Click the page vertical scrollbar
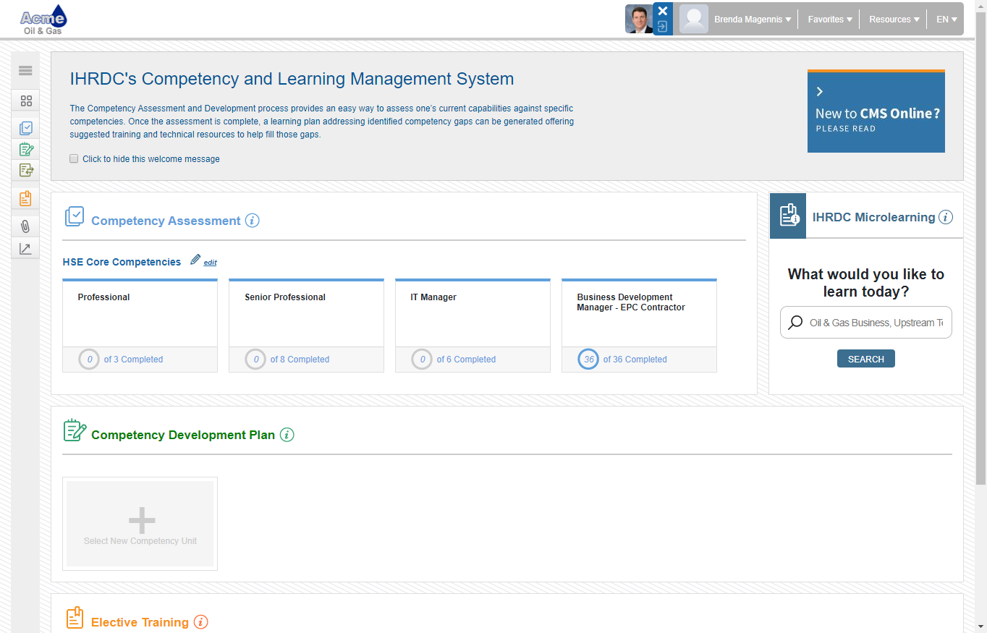The width and height of the screenshot is (987, 633). click(x=981, y=248)
